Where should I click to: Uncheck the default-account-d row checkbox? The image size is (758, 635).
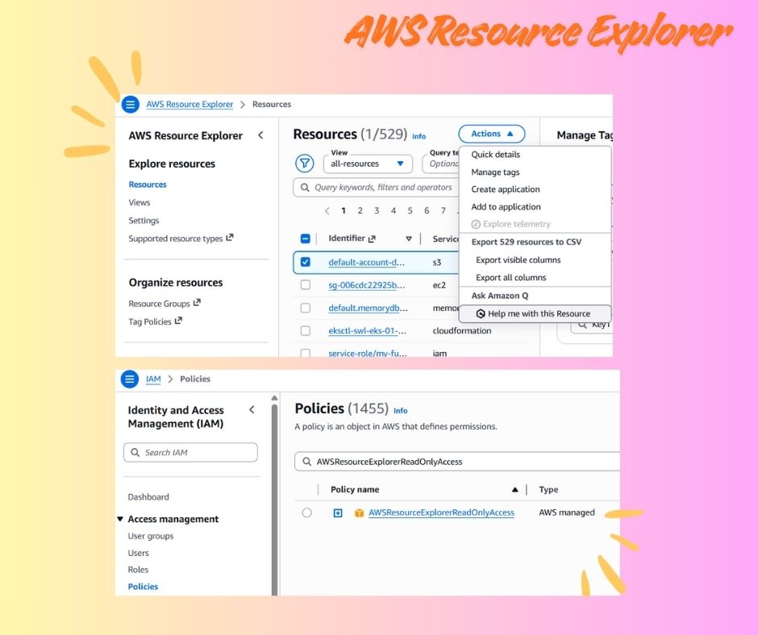click(306, 262)
